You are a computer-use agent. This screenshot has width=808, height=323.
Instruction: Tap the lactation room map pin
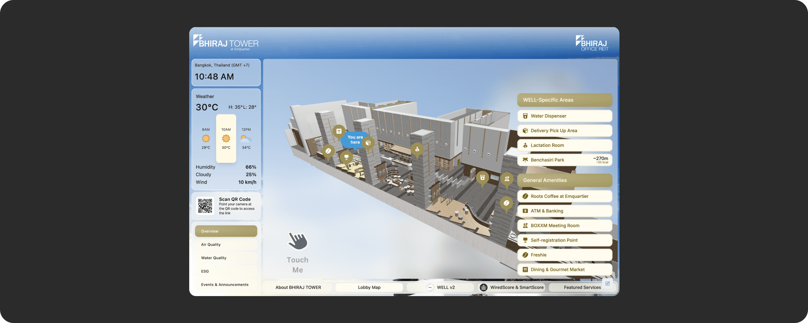[x=417, y=149]
